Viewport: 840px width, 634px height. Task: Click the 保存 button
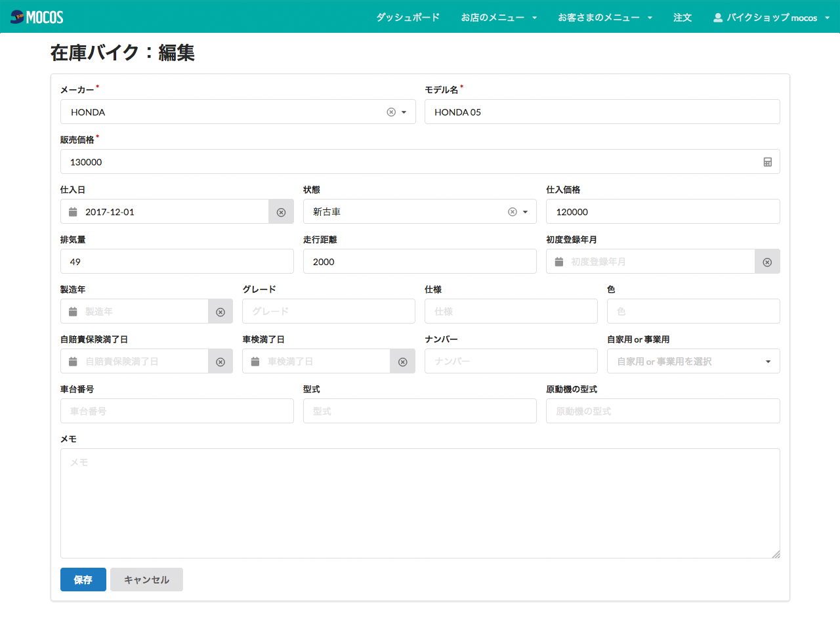click(83, 580)
